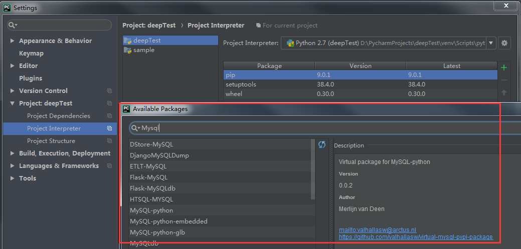Click the reload packages refresh icon

(321, 144)
